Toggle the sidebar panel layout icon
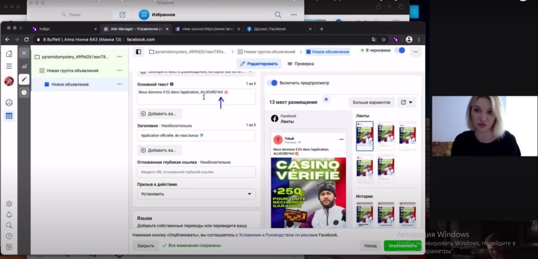 pyautogui.click(x=138, y=52)
